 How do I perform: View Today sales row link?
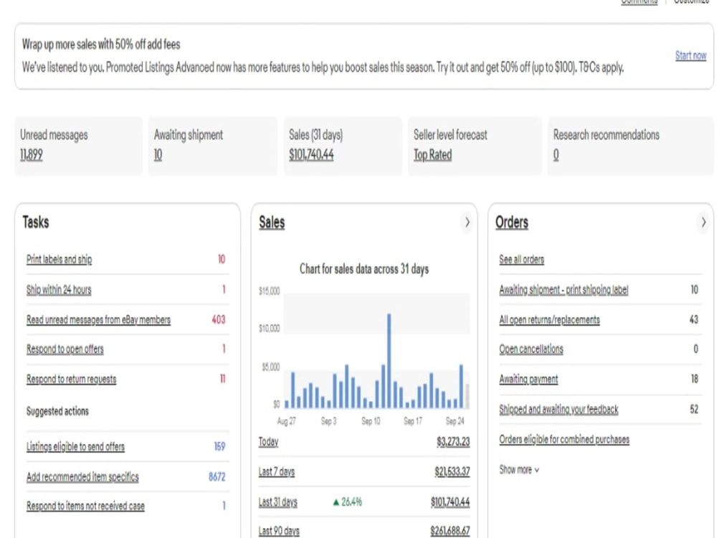click(x=268, y=442)
